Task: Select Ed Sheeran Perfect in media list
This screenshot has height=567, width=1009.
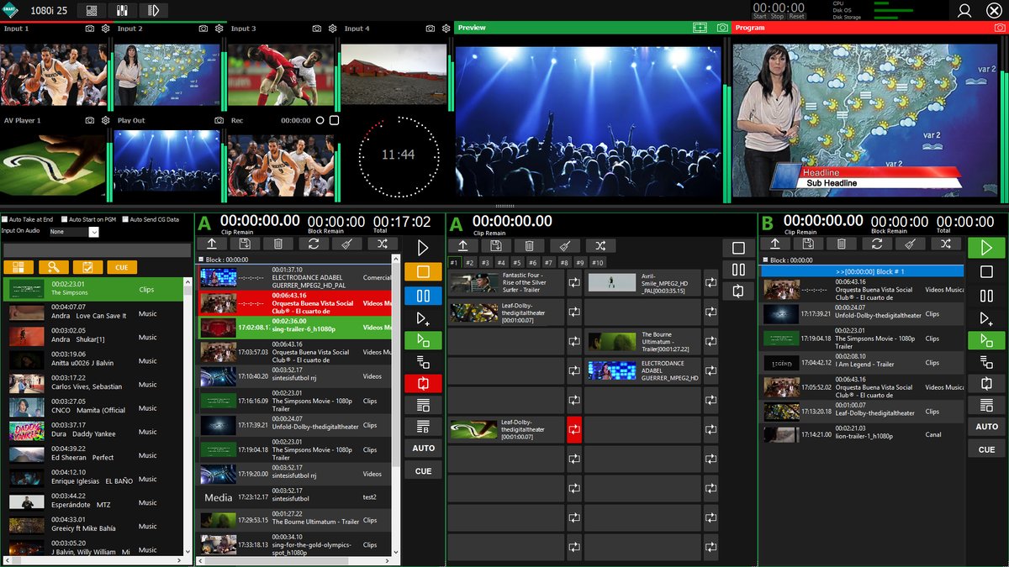Action: tap(92, 454)
